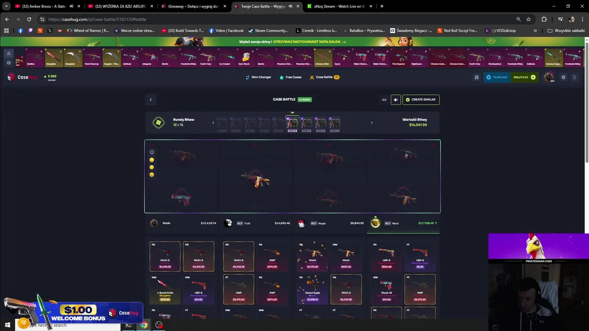The width and height of the screenshot is (589, 331).
Task: Open a new browser tab
Action: [381, 6]
